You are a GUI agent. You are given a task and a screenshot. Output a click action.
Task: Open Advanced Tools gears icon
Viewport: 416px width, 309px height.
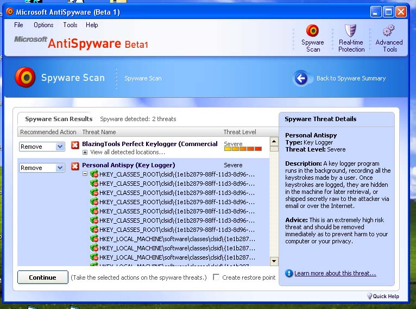click(389, 31)
